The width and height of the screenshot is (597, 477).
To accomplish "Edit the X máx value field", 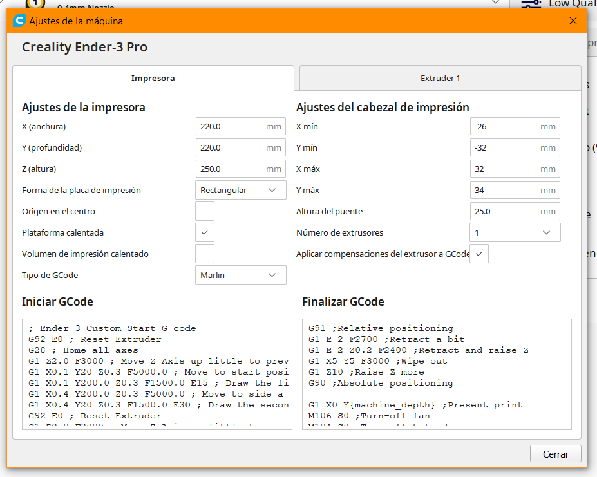I will tap(515, 169).
